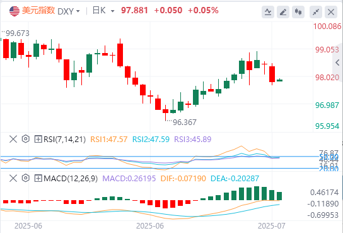The width and height of the screenshot is (343, 233).
Task: Select the drawing pencil tool
Action: tap(283, 12)
